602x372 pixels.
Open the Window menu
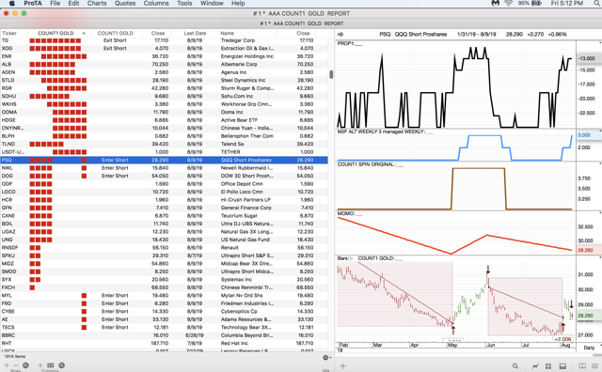point(212,3)
